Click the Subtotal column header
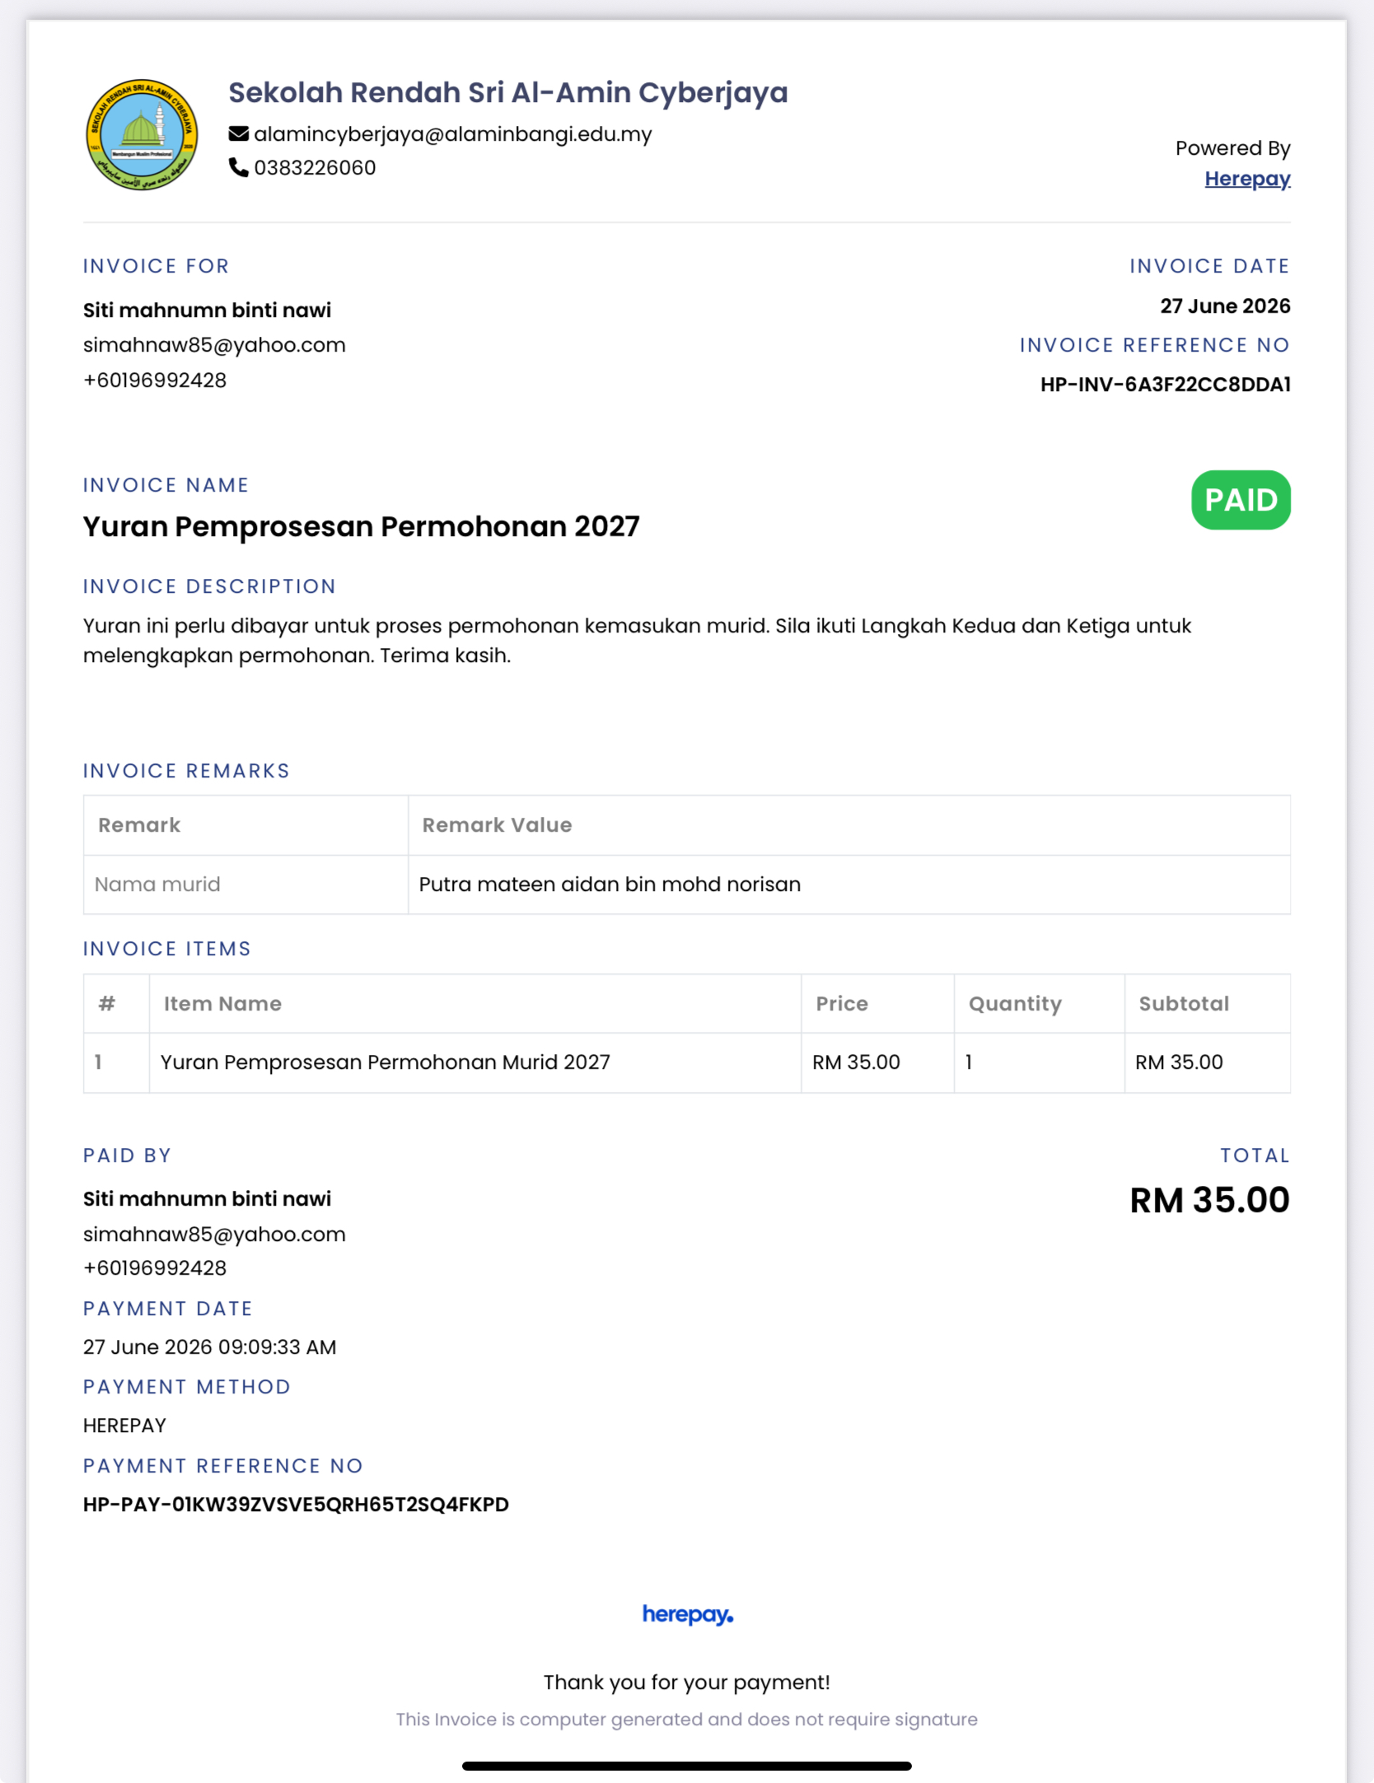 pyautogui.click(x=1184, y=1004)
